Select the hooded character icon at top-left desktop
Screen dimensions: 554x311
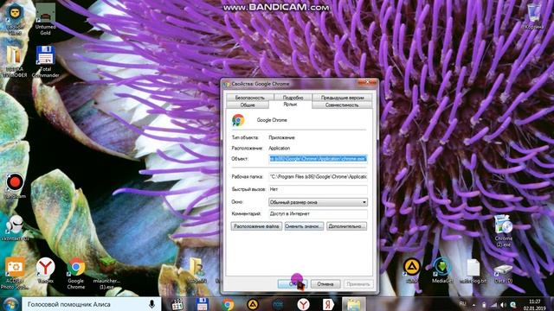point(15,19)
